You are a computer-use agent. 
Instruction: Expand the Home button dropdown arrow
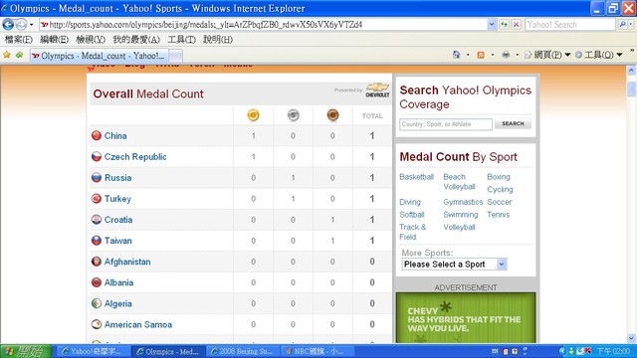468,55
